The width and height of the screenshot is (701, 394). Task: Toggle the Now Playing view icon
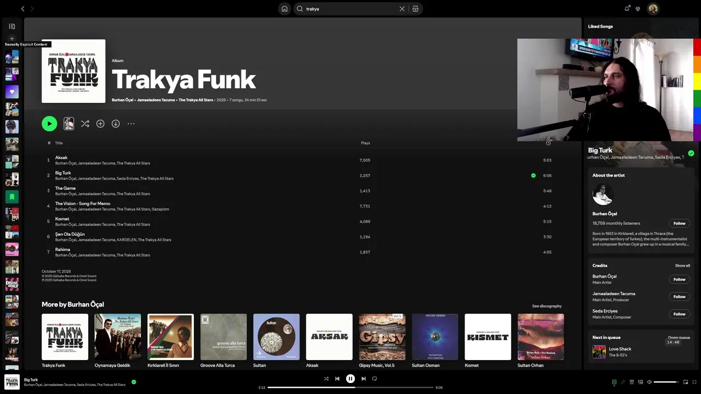coord(614,382)
